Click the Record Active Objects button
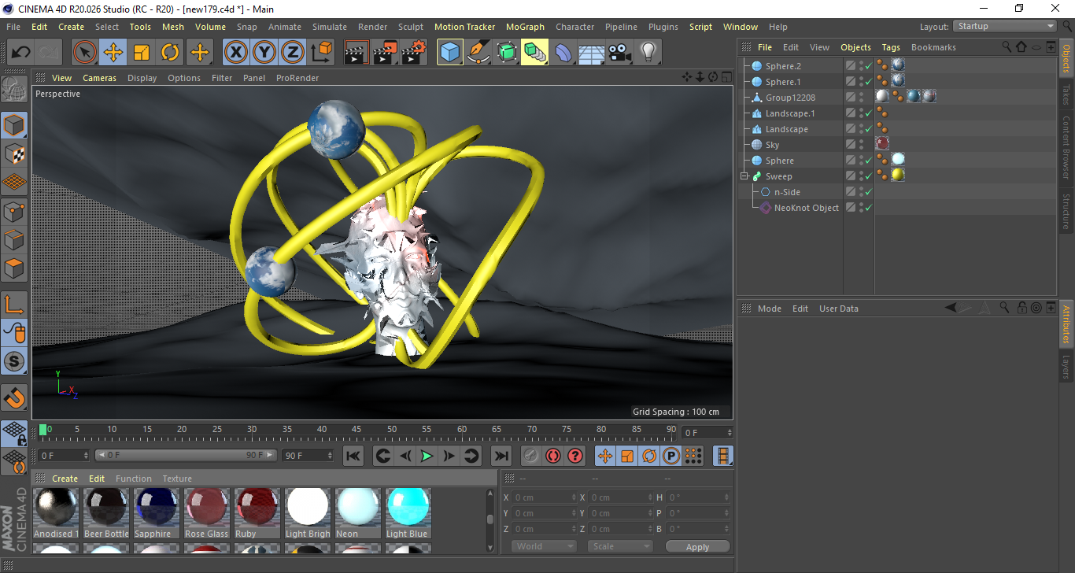Image resolution: width=1075 pixels, height=573 pixels. click(x=530, y=456)
